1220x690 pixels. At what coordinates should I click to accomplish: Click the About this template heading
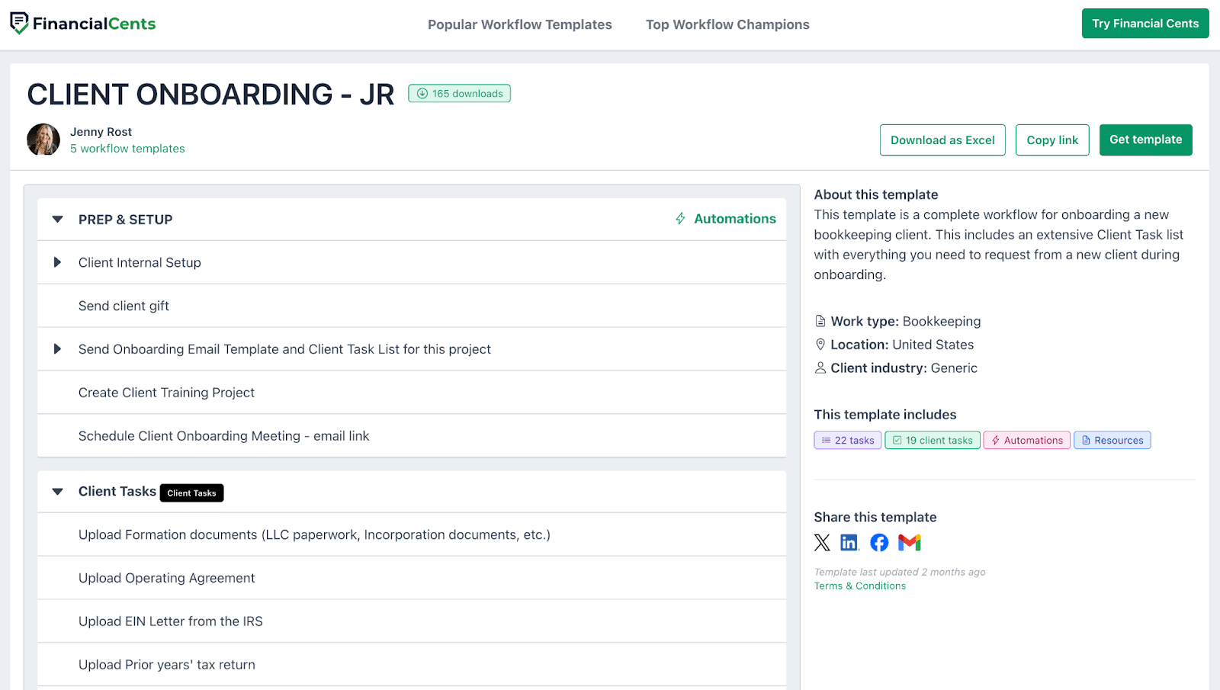click(876, 194)
